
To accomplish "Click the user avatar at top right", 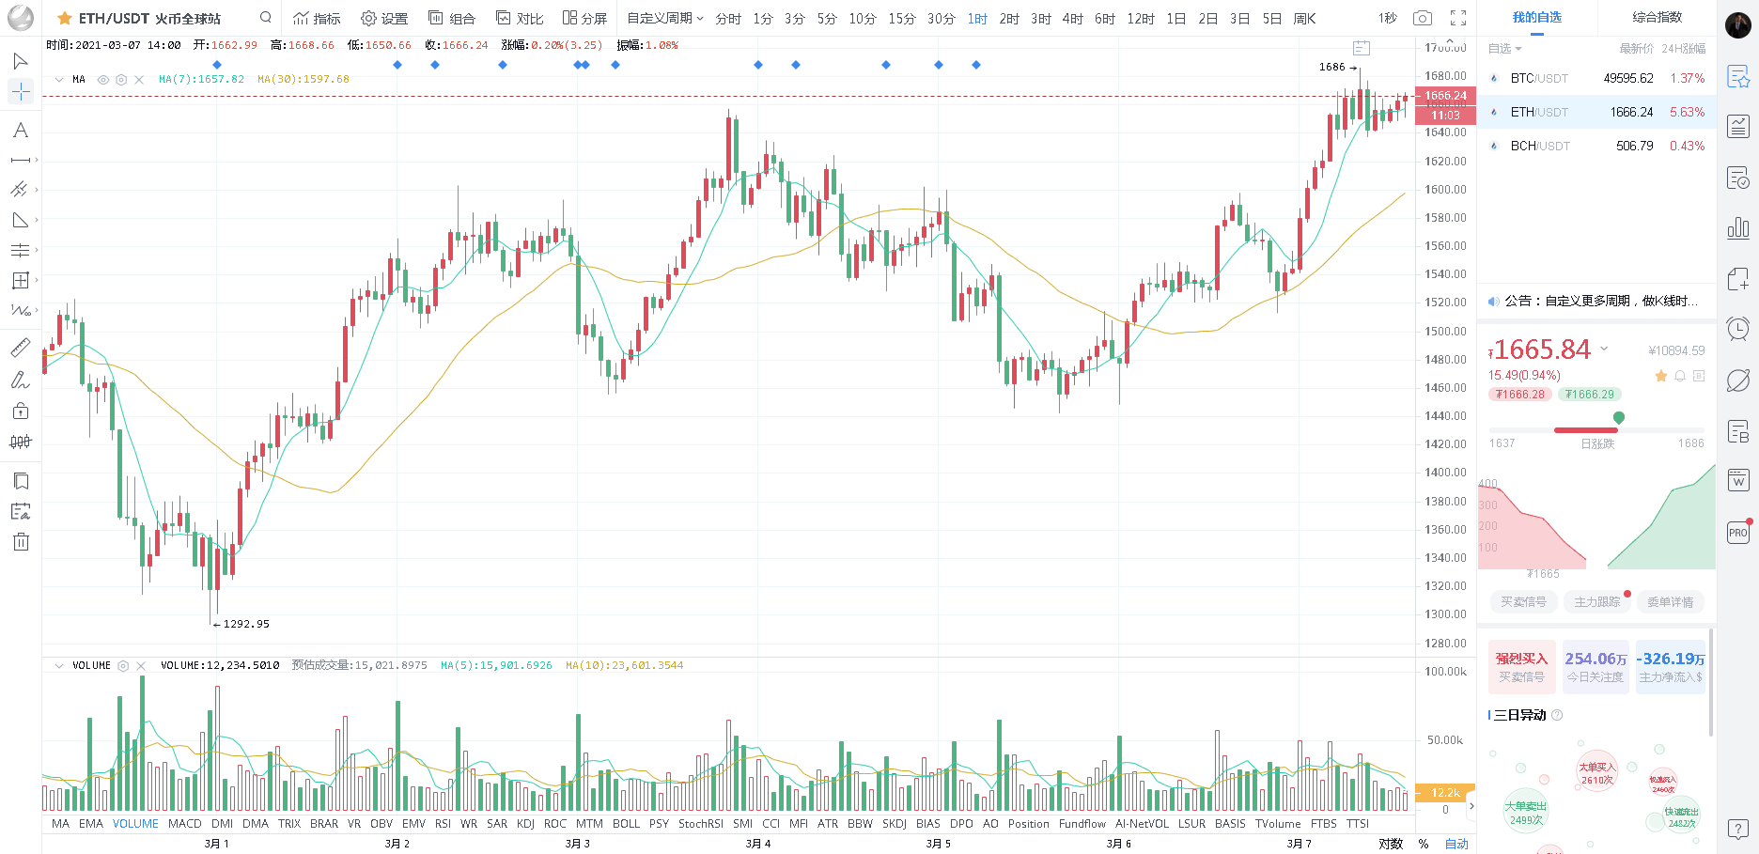I will [x=1738, y=25].
